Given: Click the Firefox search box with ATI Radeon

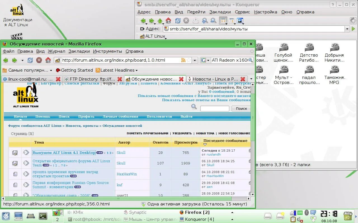Looking at the screenshot, I should tap(229, 60).
